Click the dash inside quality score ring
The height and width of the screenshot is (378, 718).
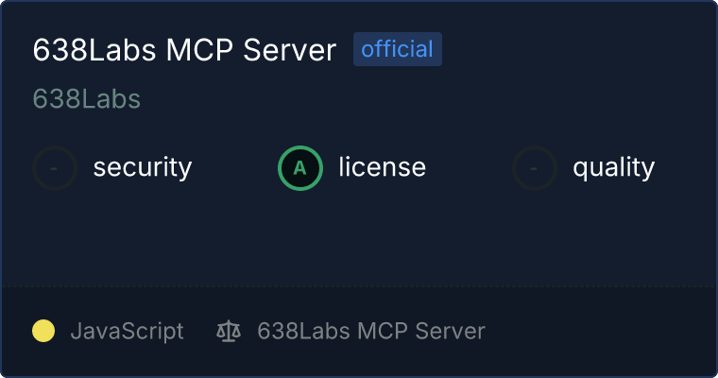(534, 168)
